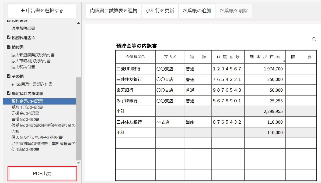Click 三井住友銀行 cell in 当座 row
Screen dimensions: 321x183
pyautogui.click(x=135, y=122)
